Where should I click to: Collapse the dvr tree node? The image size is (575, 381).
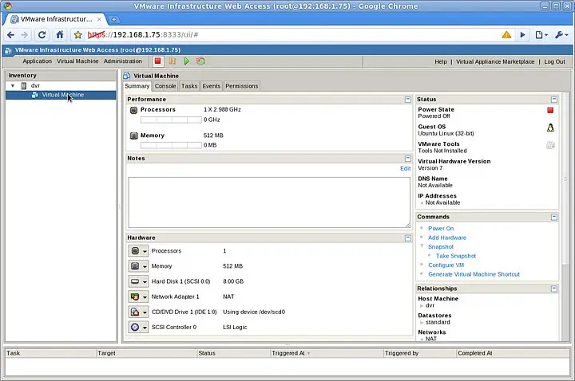tap(13, 85)
